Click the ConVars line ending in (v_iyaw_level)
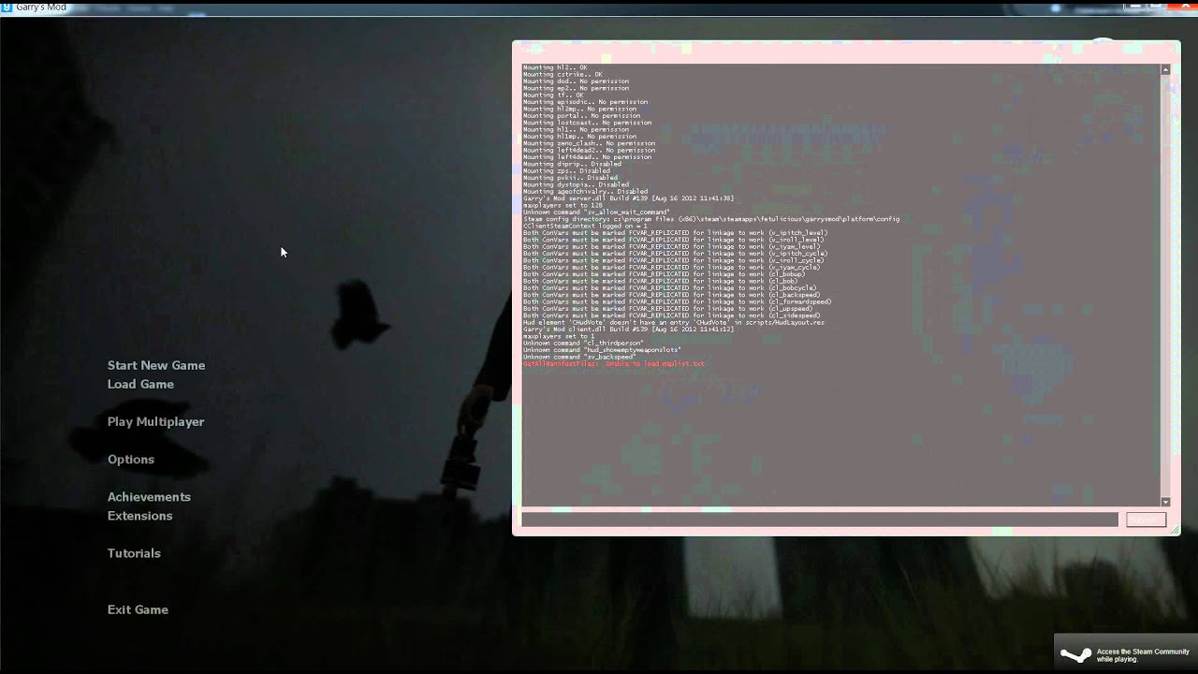The width and height of the screenshot is (1198, 674). point(671,246)
